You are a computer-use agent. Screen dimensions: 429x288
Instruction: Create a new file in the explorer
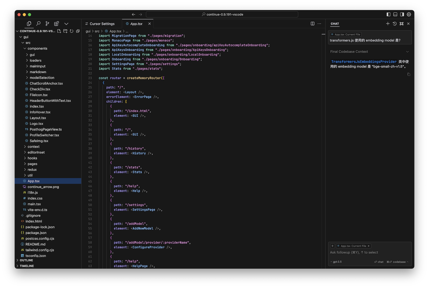[x=59, y=31]
